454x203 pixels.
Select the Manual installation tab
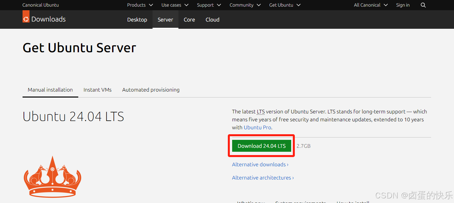pos(50,90)
